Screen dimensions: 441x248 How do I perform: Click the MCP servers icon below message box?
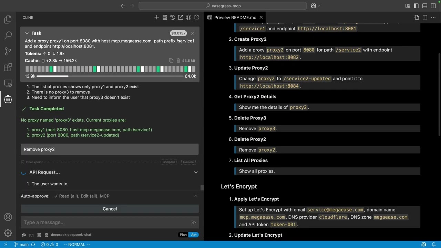[x=39, y=235]
